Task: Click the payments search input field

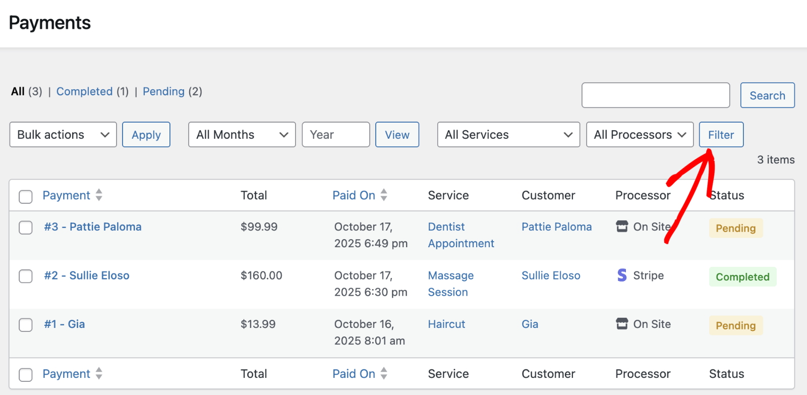Action: coord(655,95)
